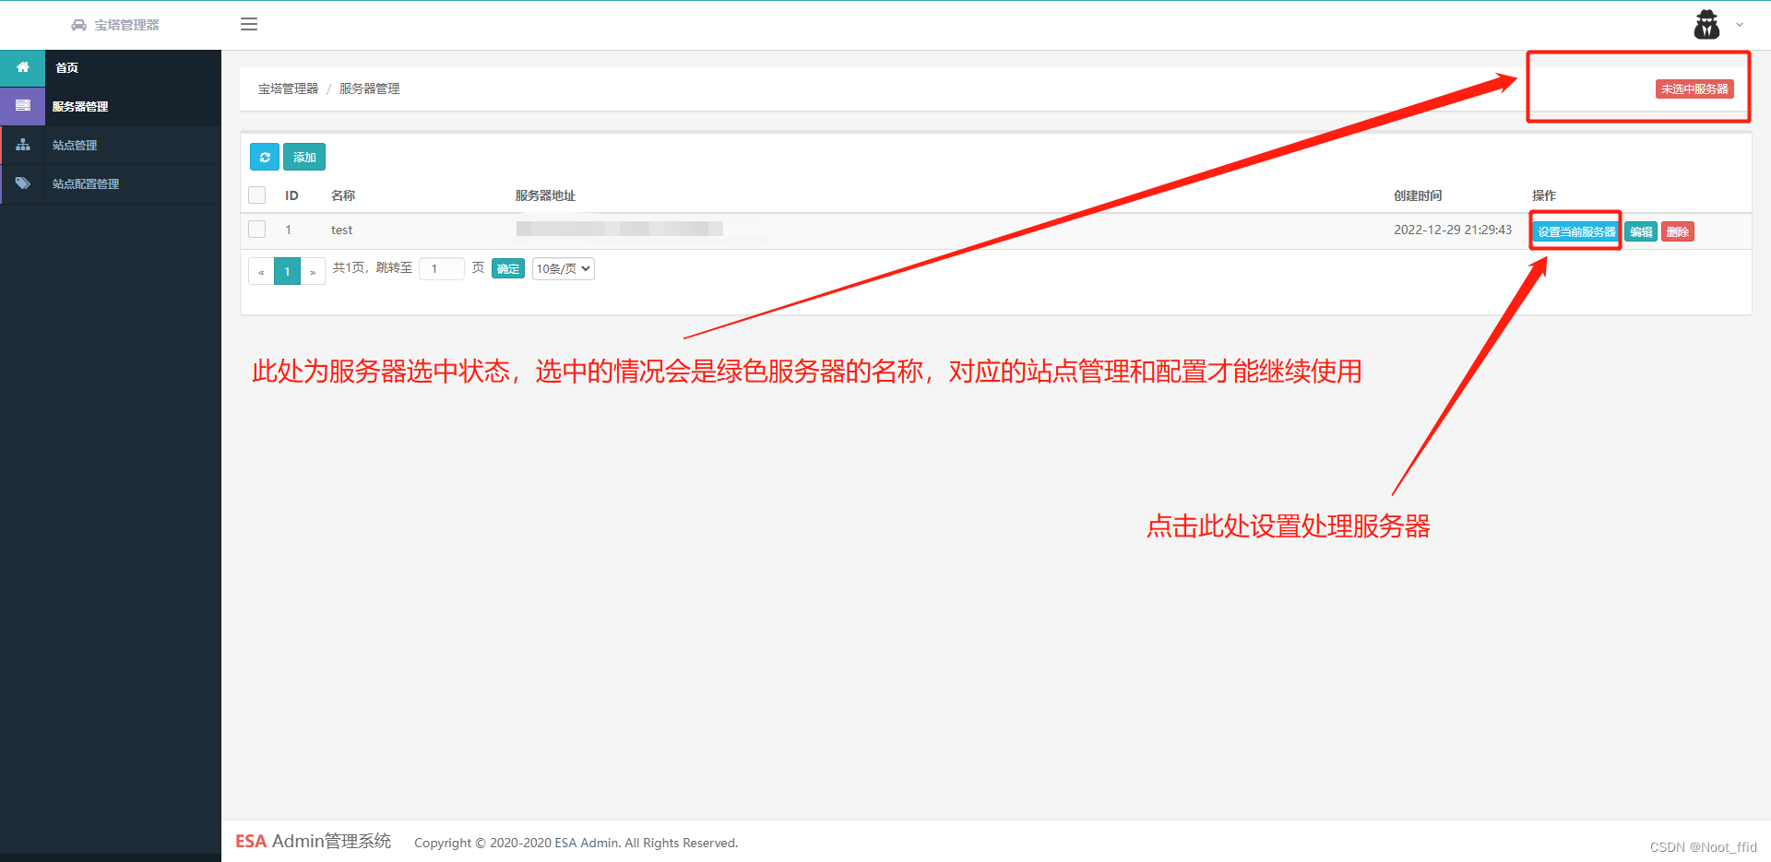Click the 添加 button
This screenshot has width=1771, height=862.
click(304, 157)
